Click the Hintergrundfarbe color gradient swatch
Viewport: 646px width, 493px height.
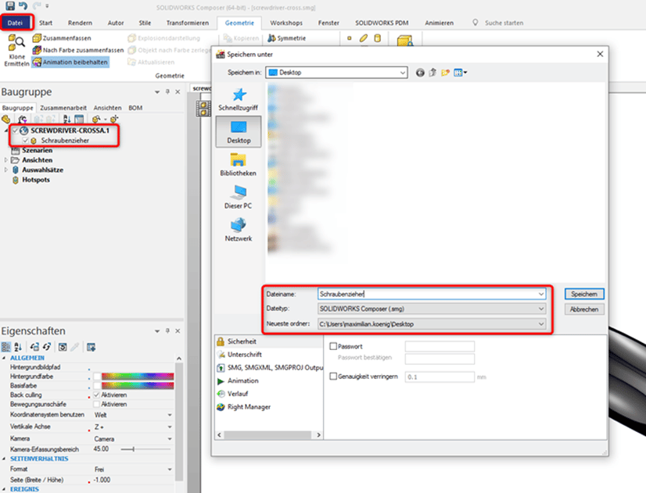point(135,376)
